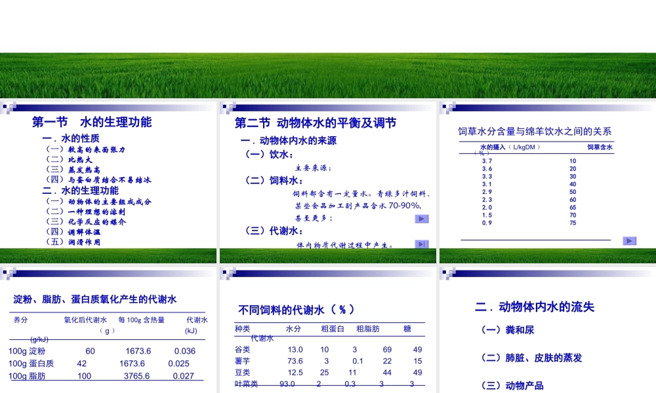Viewport: 656px width, 393px height.
Task: Select the value 3765.6 in the 脂肪 row
Action: click(x=136, y=376)
